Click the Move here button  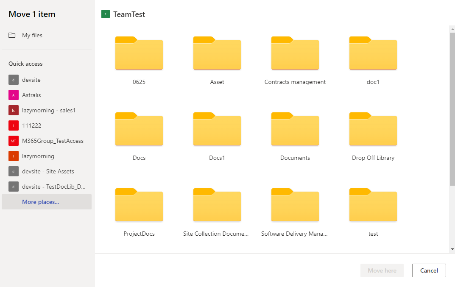[382, 270]
